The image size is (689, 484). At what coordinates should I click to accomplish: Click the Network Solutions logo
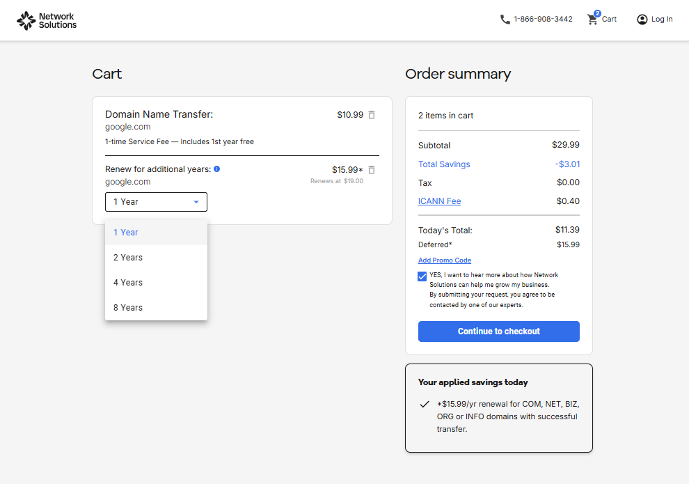(x=46, y=19)
